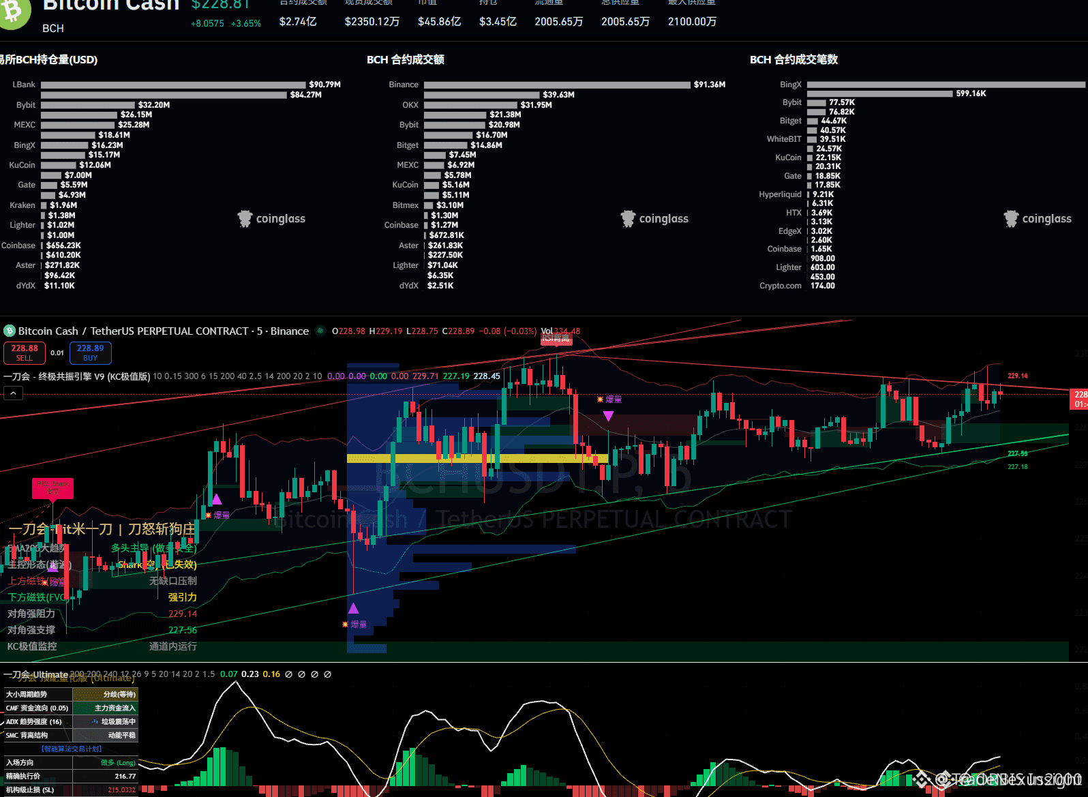Click the yellow horizontal price zone band
1088x797 pixels.
(477, 458)
